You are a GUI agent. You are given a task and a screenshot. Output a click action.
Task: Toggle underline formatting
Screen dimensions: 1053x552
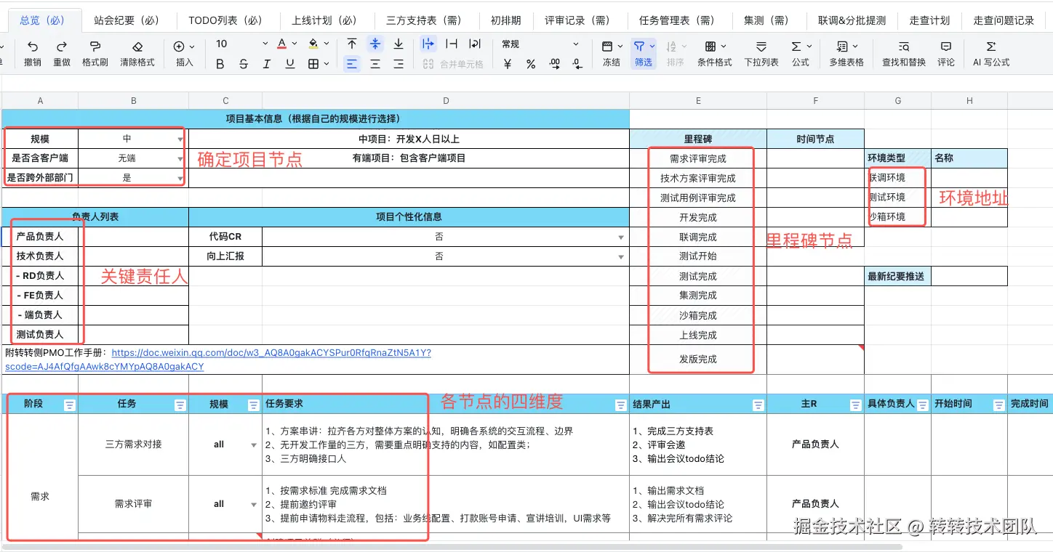pos(290,64)
